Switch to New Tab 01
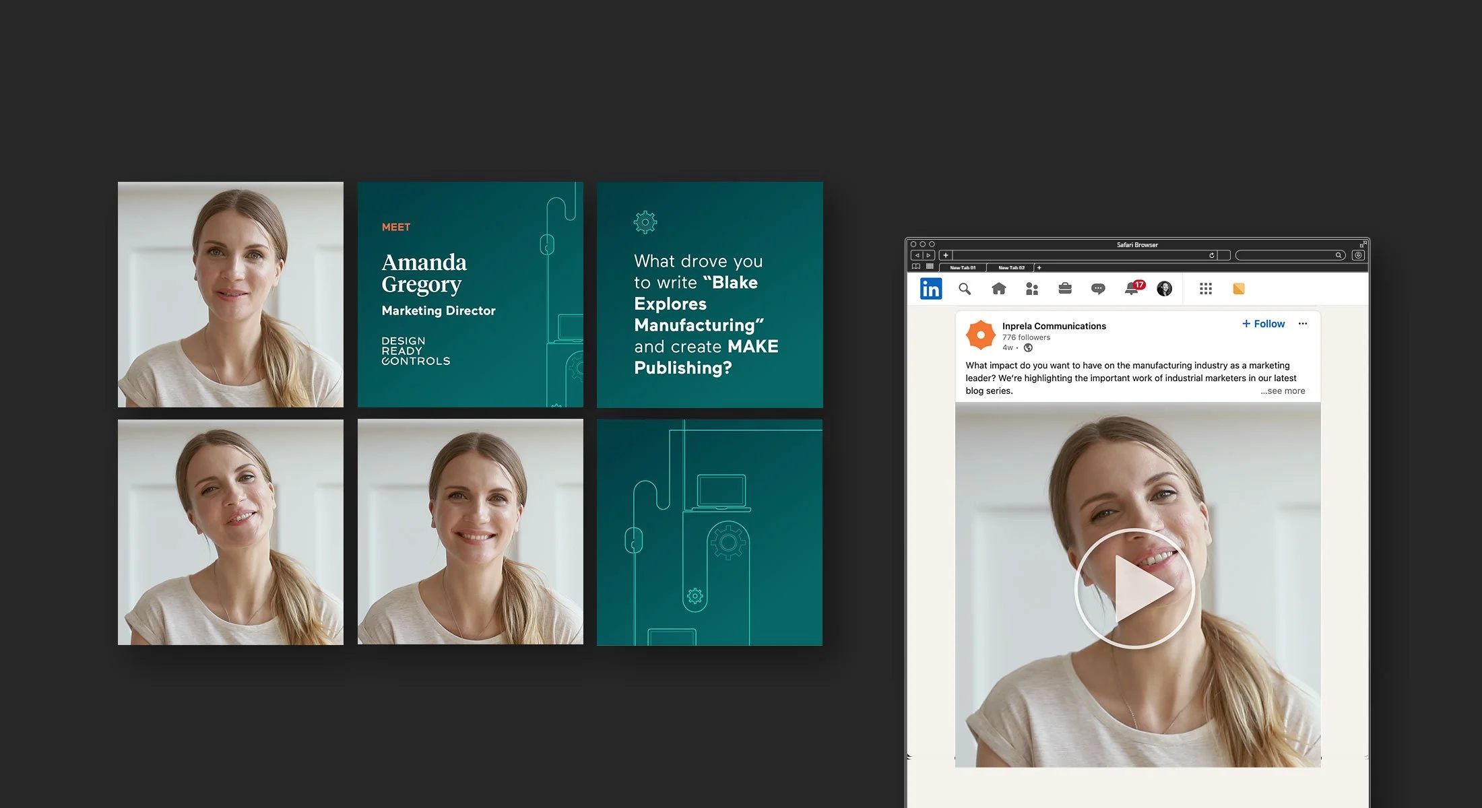Image resolution: width=1482 pixels, height=808 pixels. [x=963, y=268]
